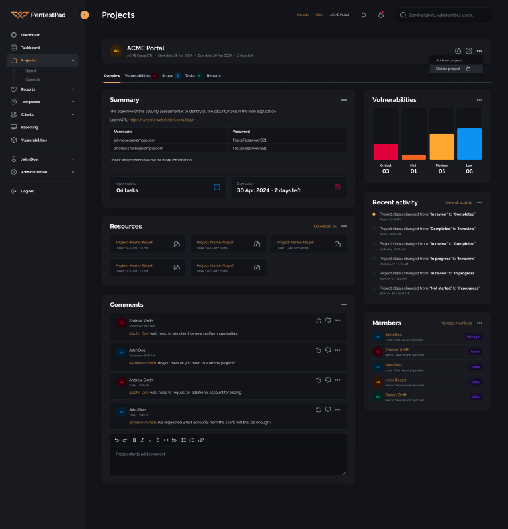The width and height of the screenshot is (508, 529).
Task: Open the Board sub-item under Projects
Action: click(x=30, y=71)
